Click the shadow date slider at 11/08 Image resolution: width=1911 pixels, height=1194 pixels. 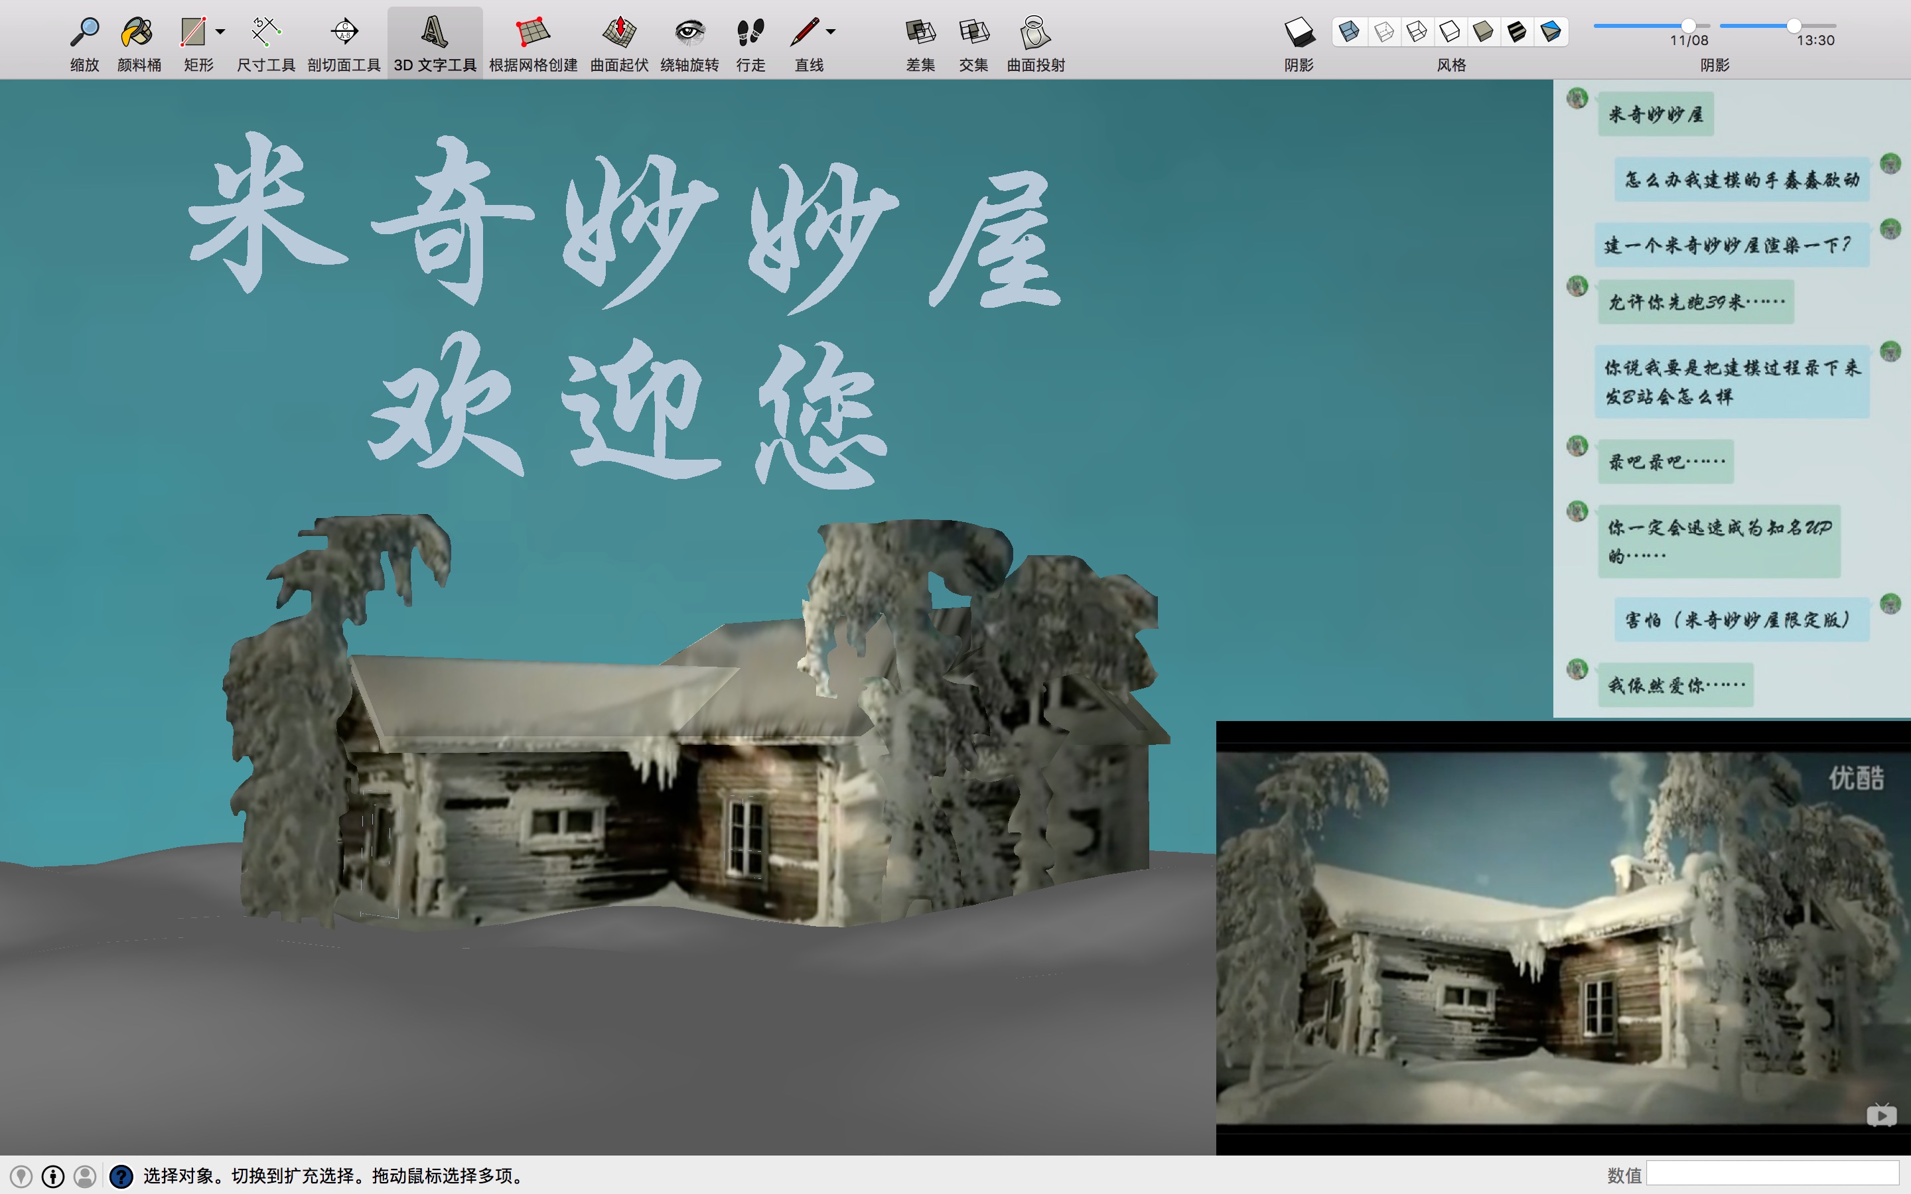tap(1687, 26)
